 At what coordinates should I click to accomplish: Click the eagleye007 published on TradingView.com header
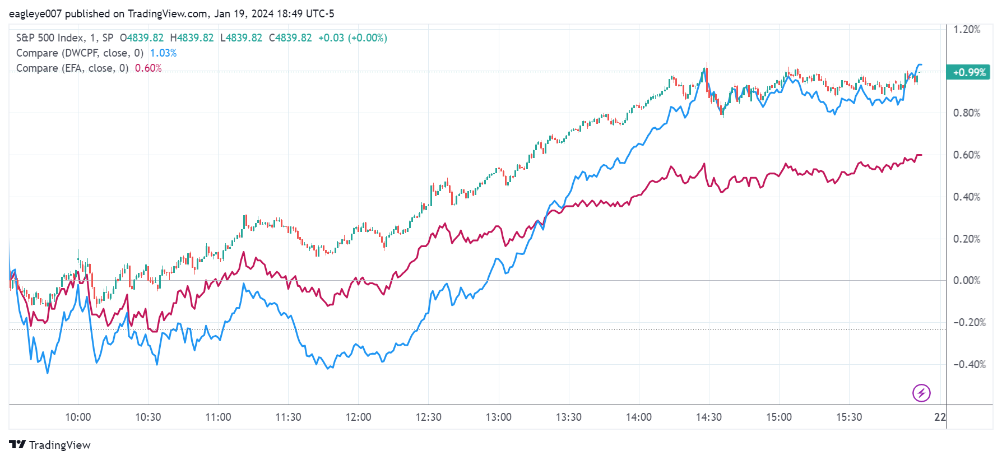click(x=171, y=13)
